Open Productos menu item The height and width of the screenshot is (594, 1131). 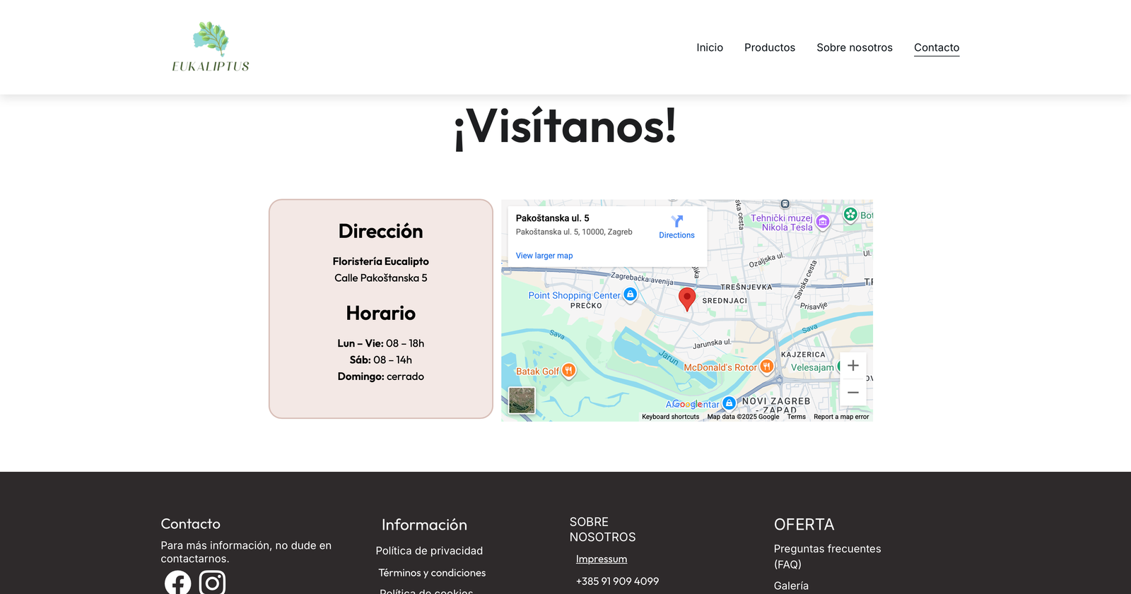pos(769,47)
